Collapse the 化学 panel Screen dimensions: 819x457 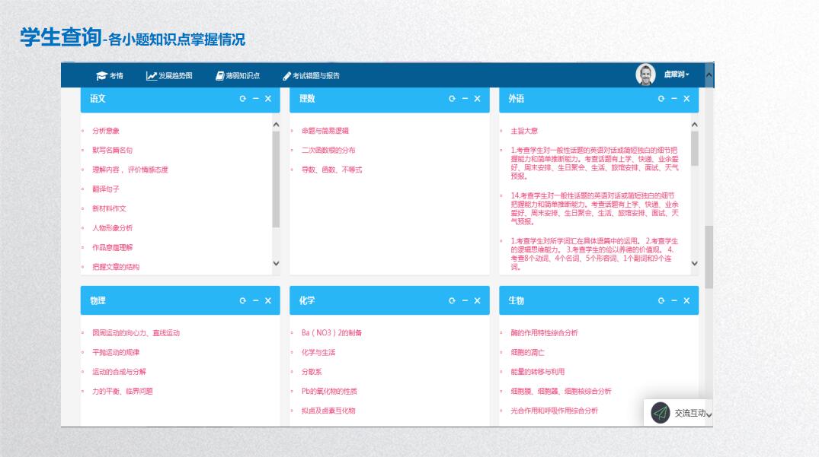coord(465,300)
